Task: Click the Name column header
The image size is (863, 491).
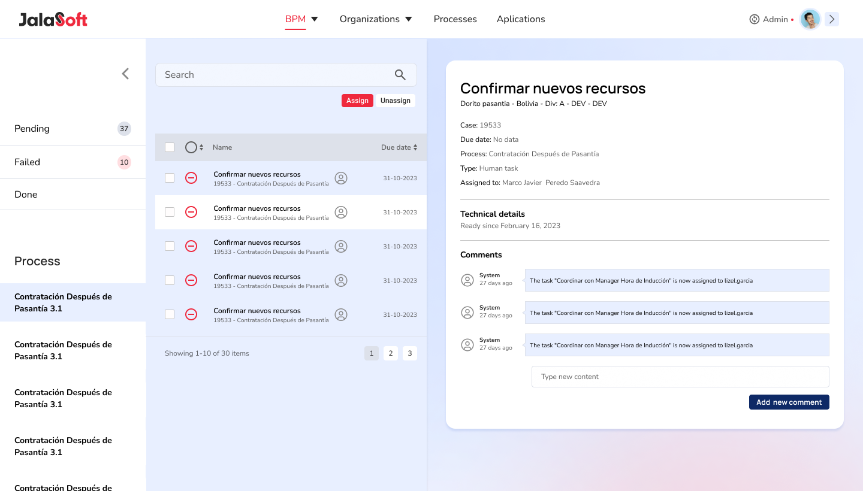Action: 222,147
